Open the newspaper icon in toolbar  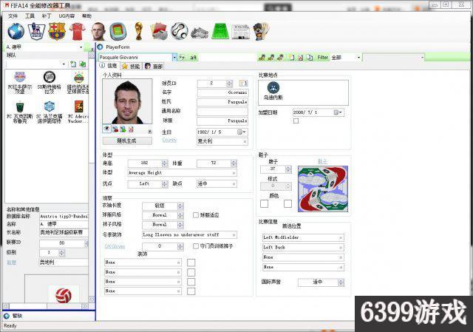[241, 32]
